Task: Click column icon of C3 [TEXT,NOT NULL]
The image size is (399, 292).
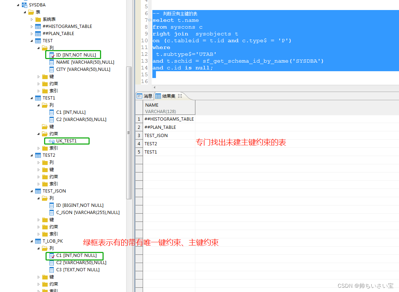Action: click(52, 270)
